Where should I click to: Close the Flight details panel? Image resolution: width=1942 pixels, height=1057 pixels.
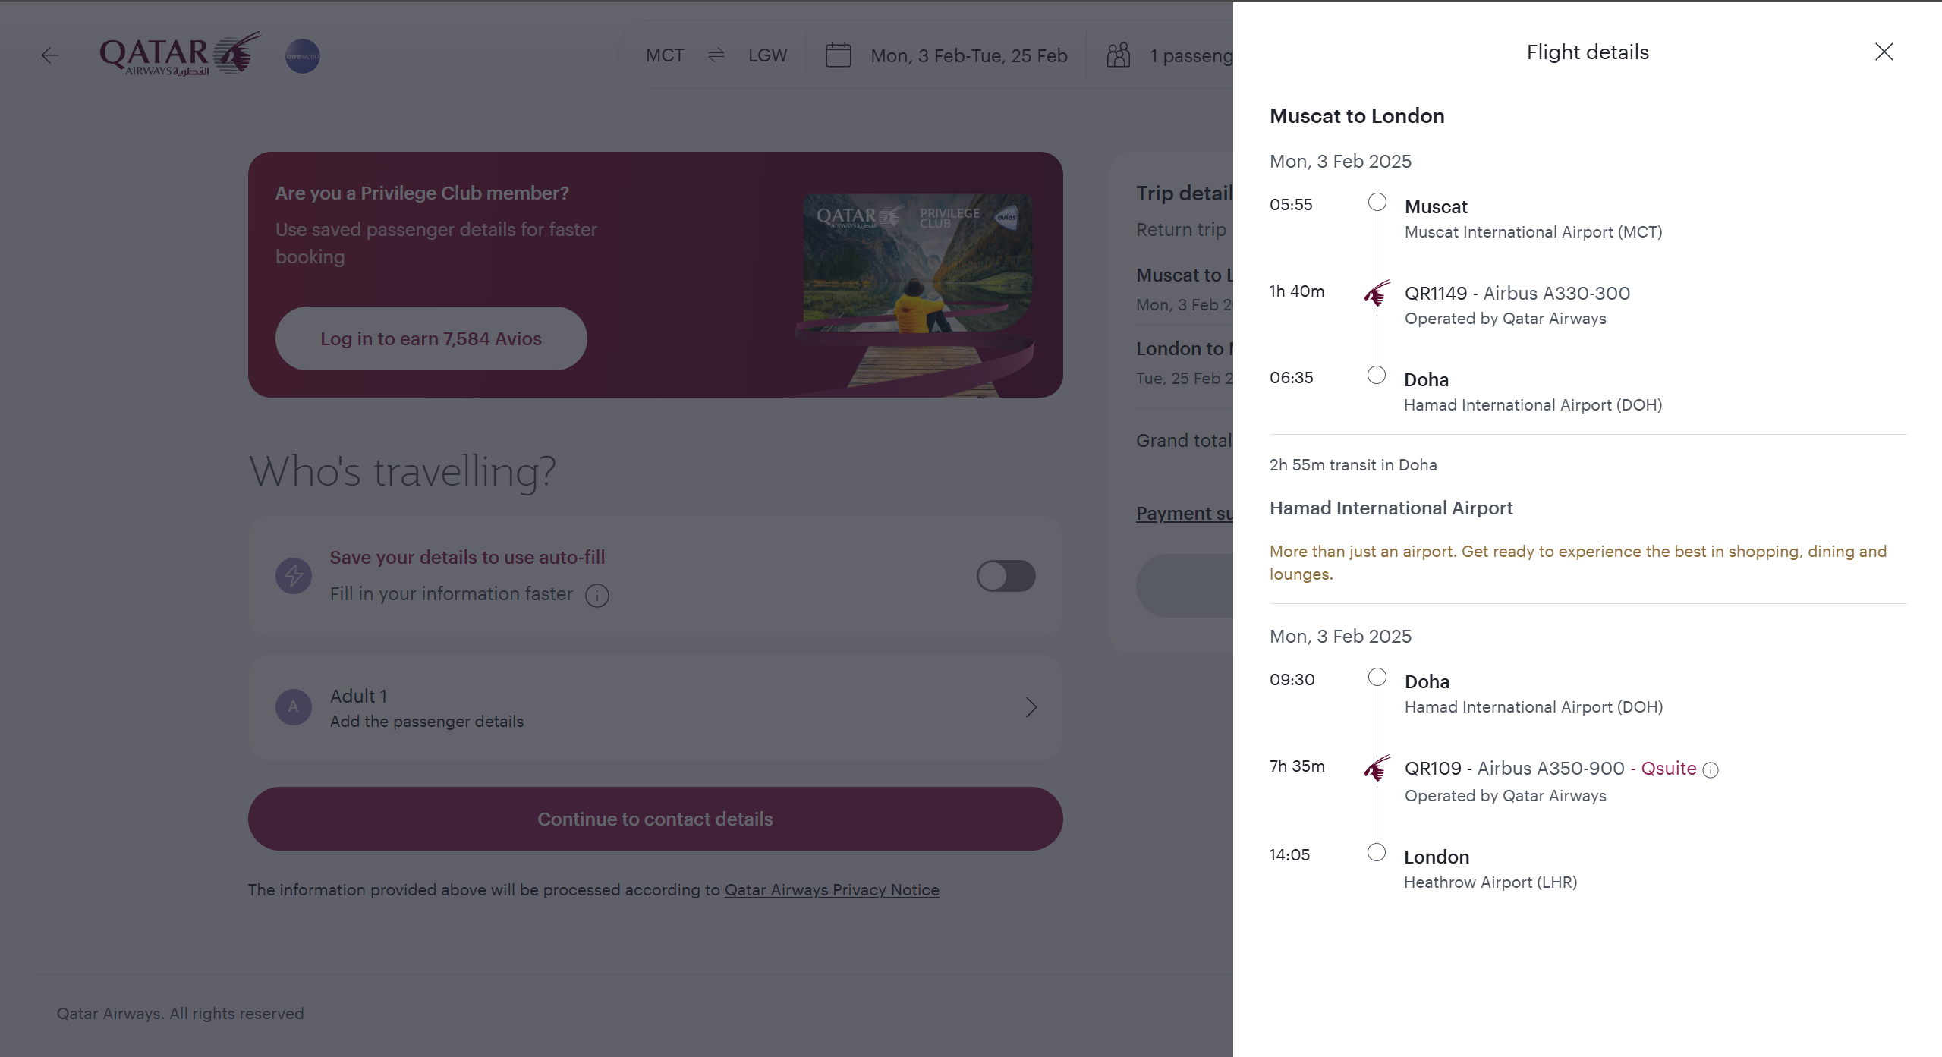tap(1884, 52)
